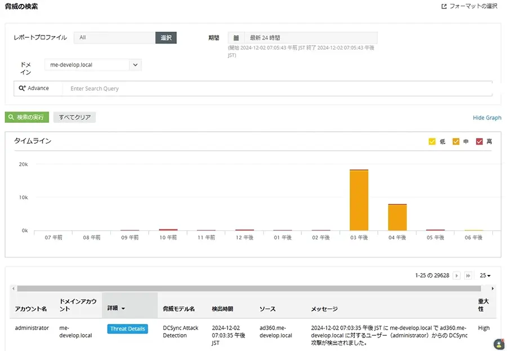Click the レポートプロファイル All field
The width and height of the screenshot is (507, 351).
[x=114, y=38]
